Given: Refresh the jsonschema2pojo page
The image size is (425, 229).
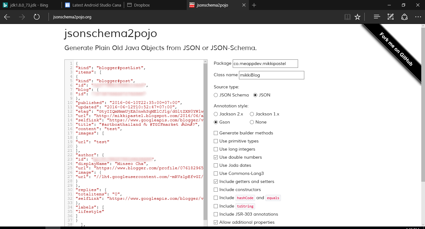Looking at the screenshot, I should (x=36, y=17).
